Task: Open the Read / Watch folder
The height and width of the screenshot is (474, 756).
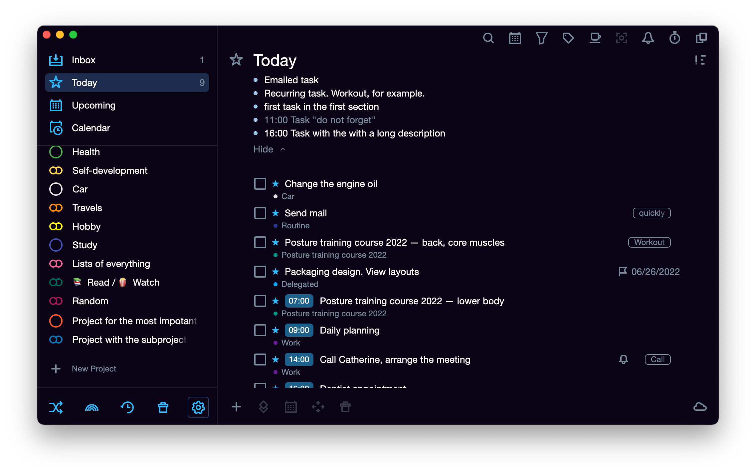Action: pyautogui.click(x=127, y=282)
